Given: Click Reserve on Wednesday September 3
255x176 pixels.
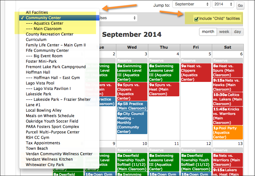Looking at the screenshot, I should [x=132, y=60].
